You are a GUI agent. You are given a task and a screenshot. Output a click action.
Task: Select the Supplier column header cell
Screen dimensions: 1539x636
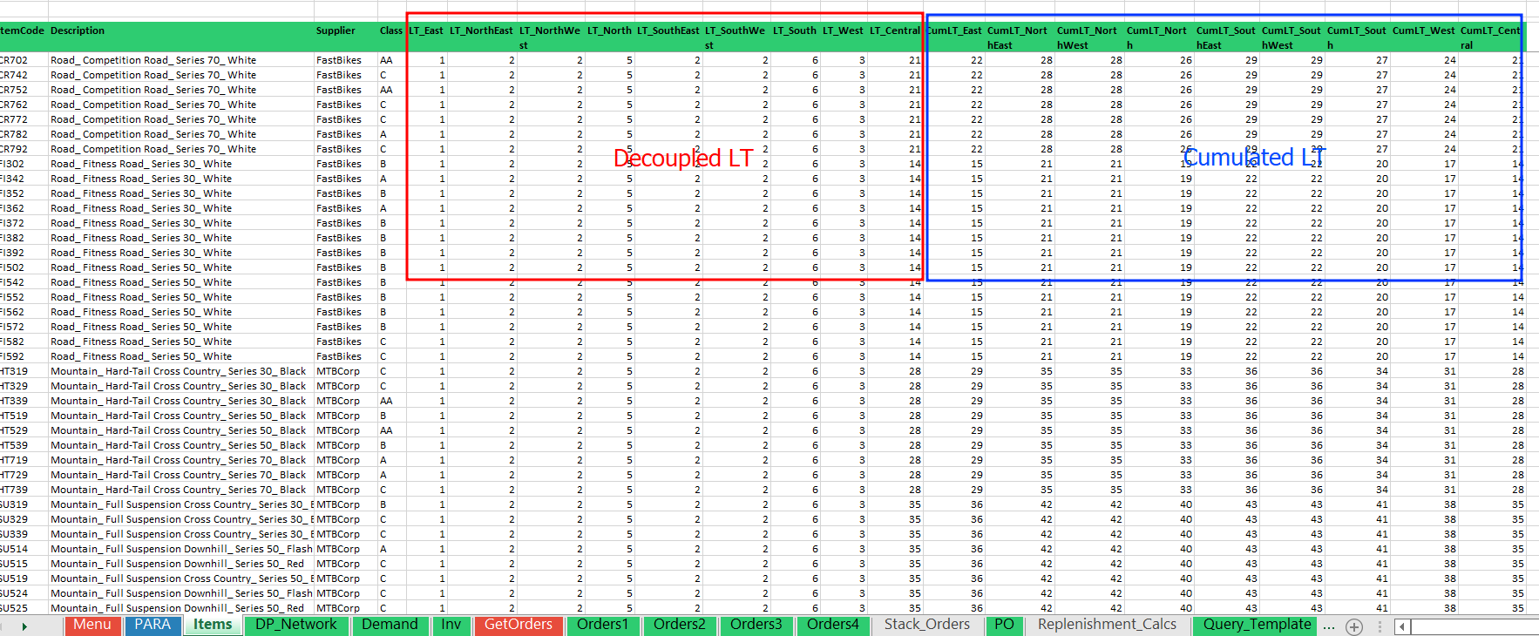336,30
